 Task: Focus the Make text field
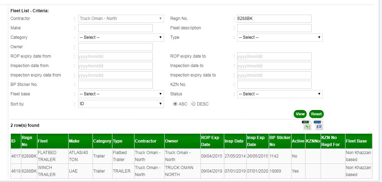point(115,28)
